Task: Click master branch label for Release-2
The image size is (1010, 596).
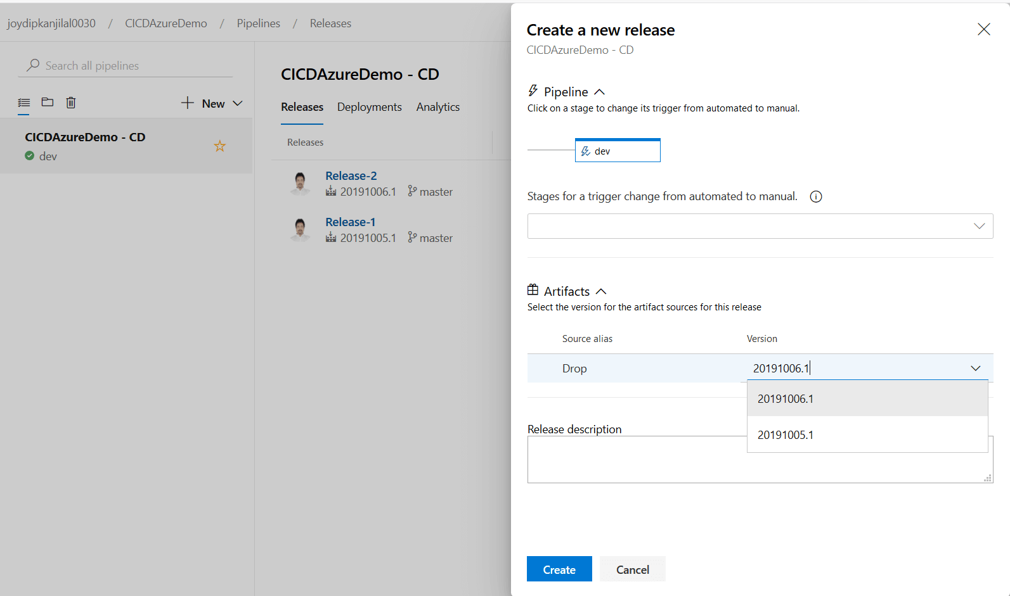Action: coord(436,191)
